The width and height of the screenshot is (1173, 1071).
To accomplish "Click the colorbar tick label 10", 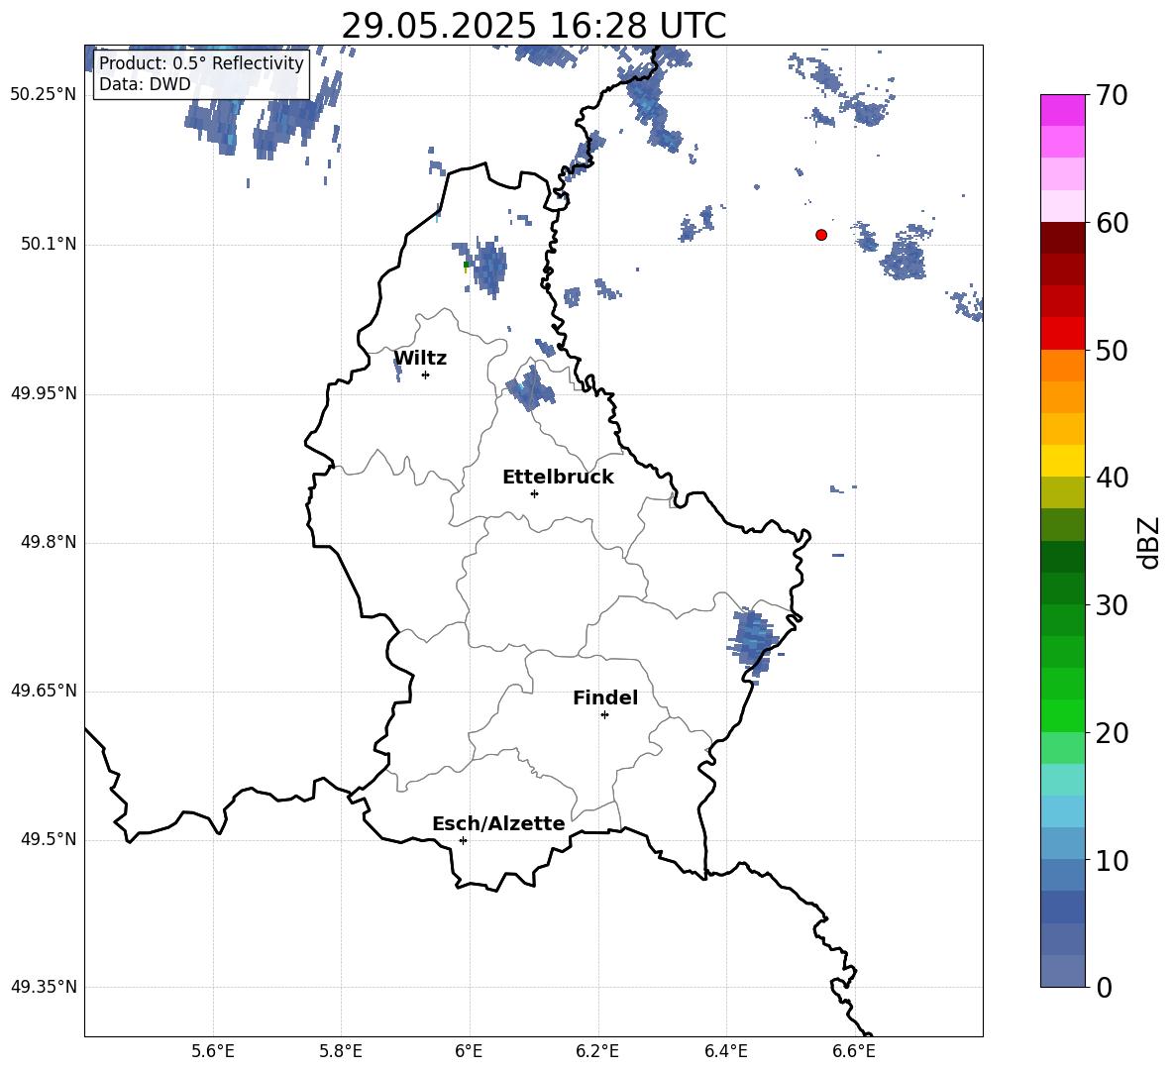I will coord(1113,860).
